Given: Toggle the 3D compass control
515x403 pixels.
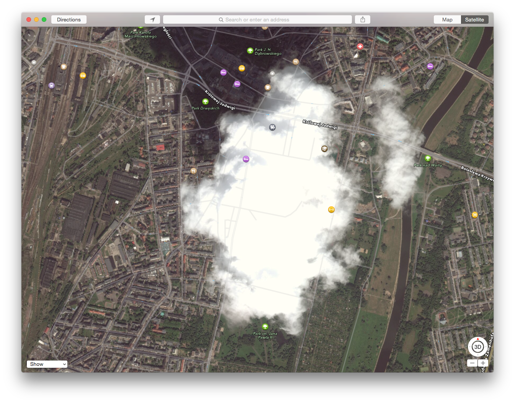Looking at the screenshot, I should click(x=477, y=347).
